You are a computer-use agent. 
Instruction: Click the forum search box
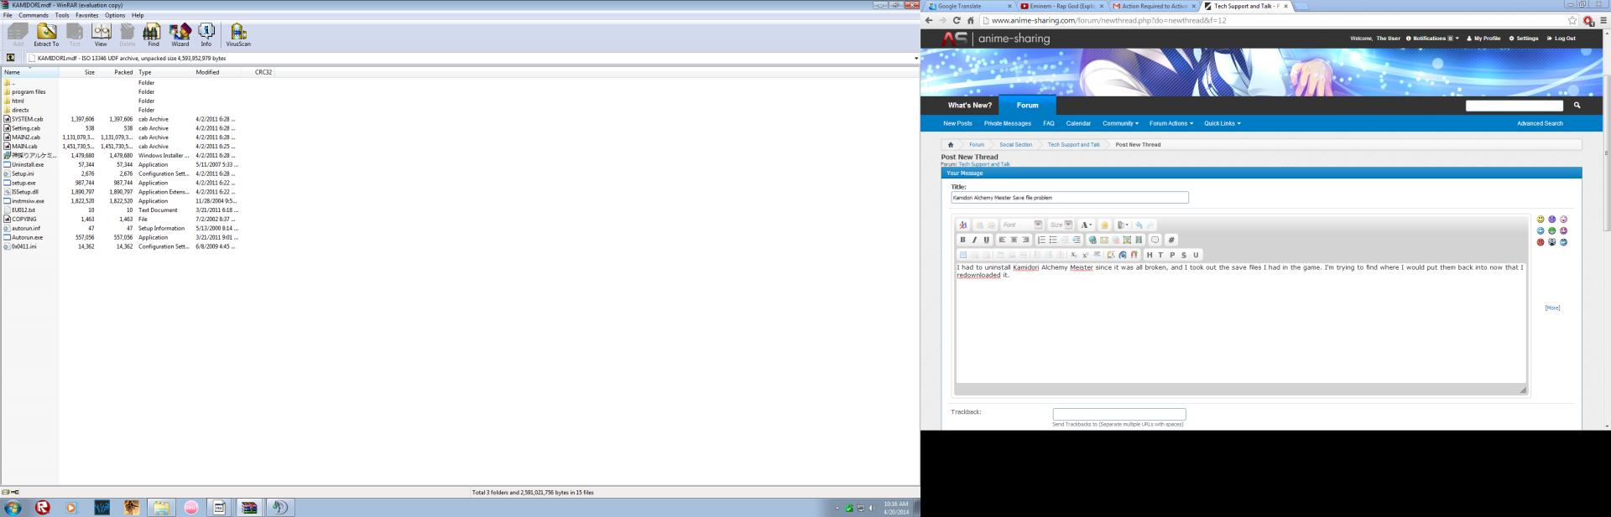(x=1514, y=106)
